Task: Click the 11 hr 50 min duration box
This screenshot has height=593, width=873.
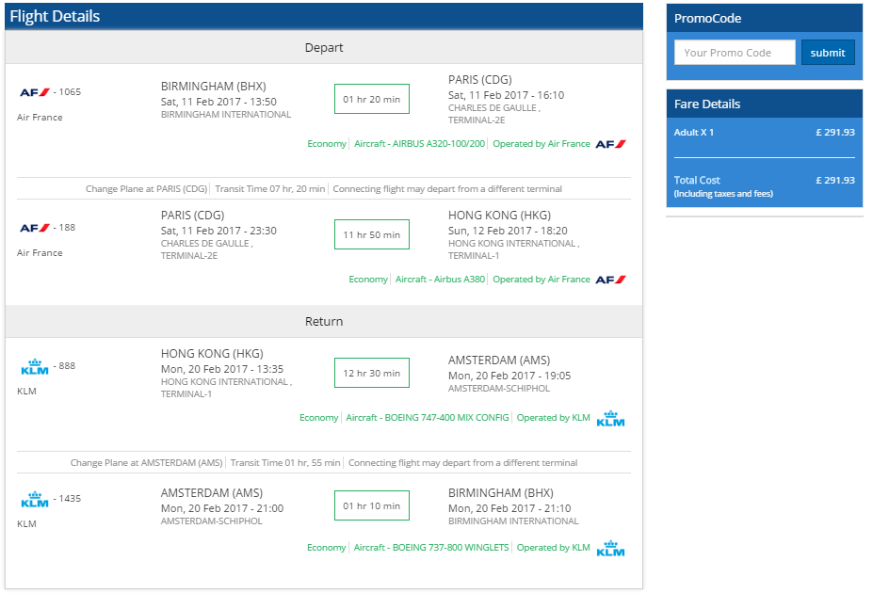Action: (x=371, y=234)
